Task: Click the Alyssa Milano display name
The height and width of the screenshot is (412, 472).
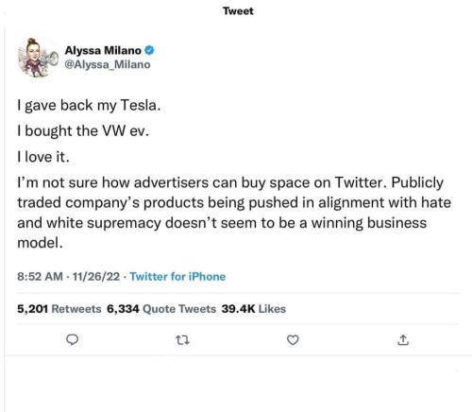Action: [x=103, y=50]
